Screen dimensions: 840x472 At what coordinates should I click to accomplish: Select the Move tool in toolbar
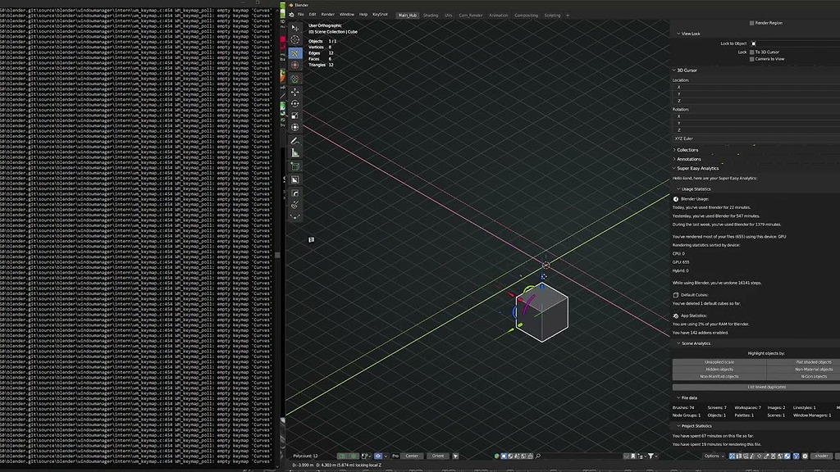coord(294,92)
